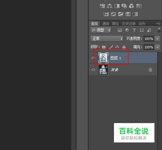Viewport: 162px width, 150px height.
Task: Open the Layers panel flyout menu
Action: [158, 24]
